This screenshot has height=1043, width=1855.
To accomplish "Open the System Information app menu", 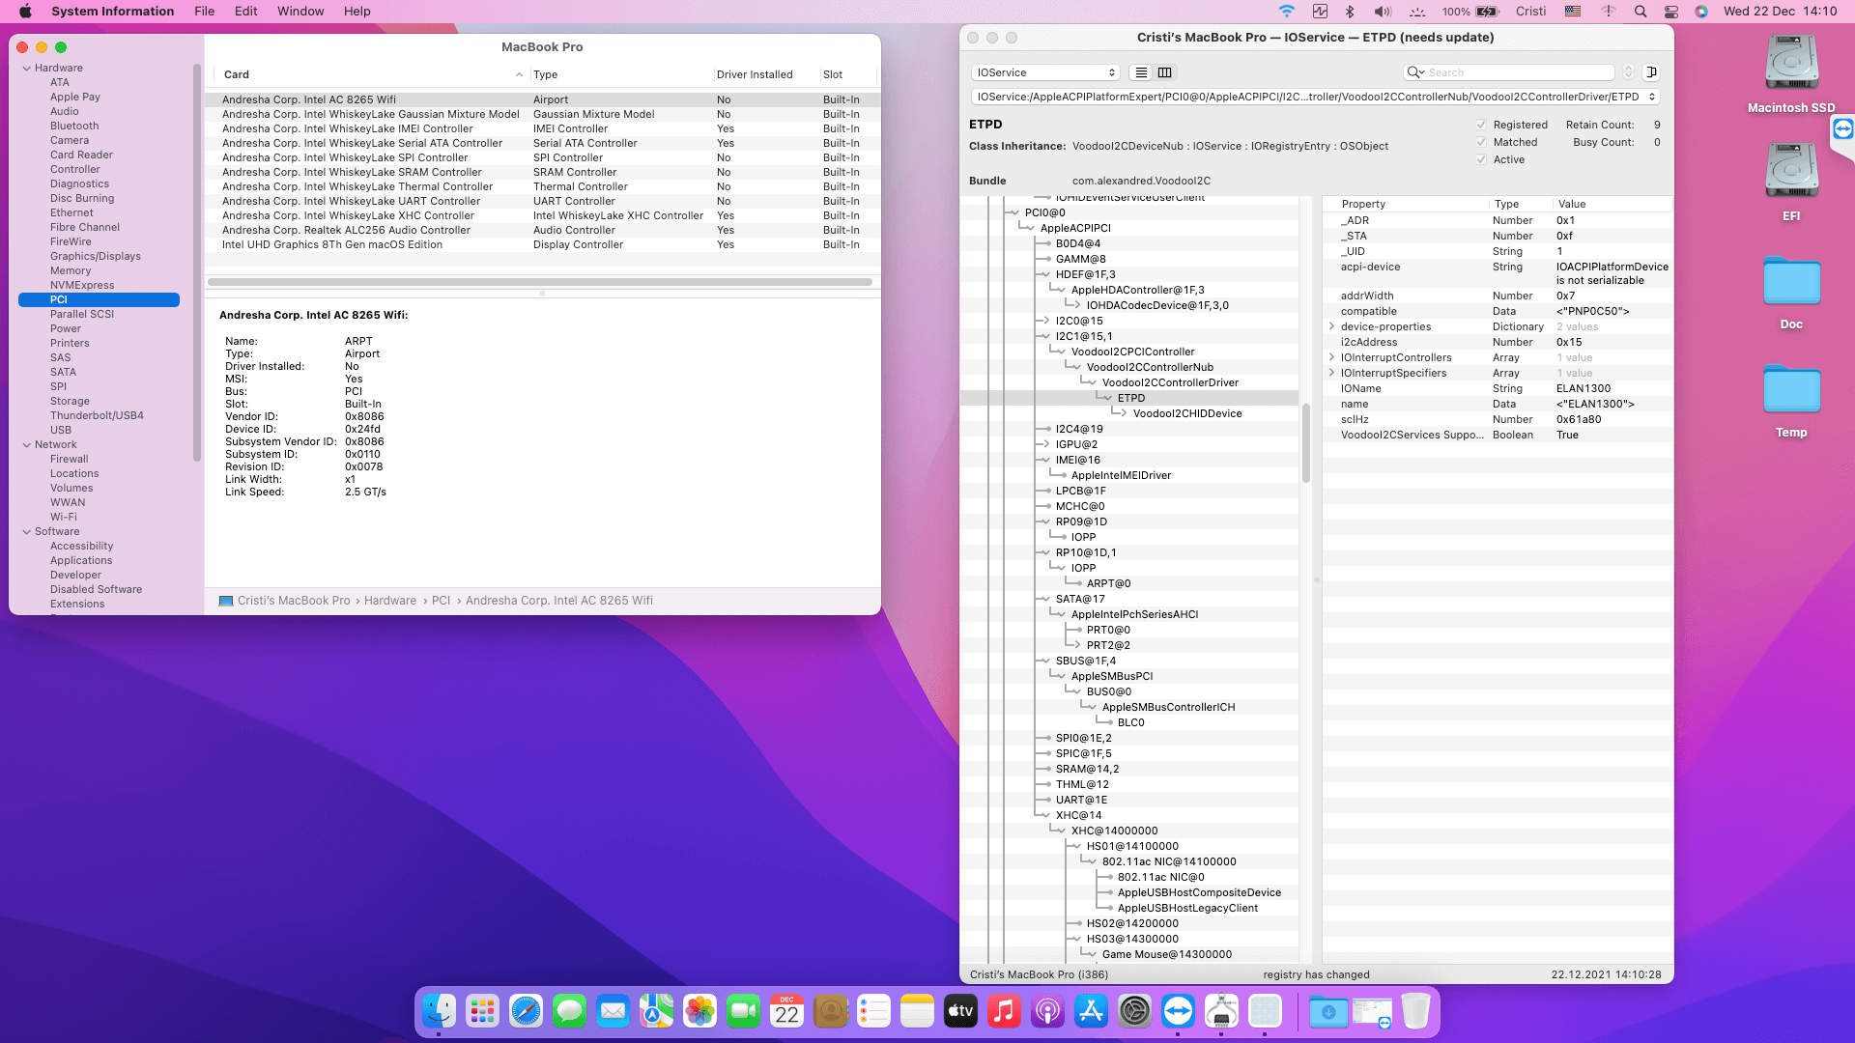I will [x=113, y=12].
